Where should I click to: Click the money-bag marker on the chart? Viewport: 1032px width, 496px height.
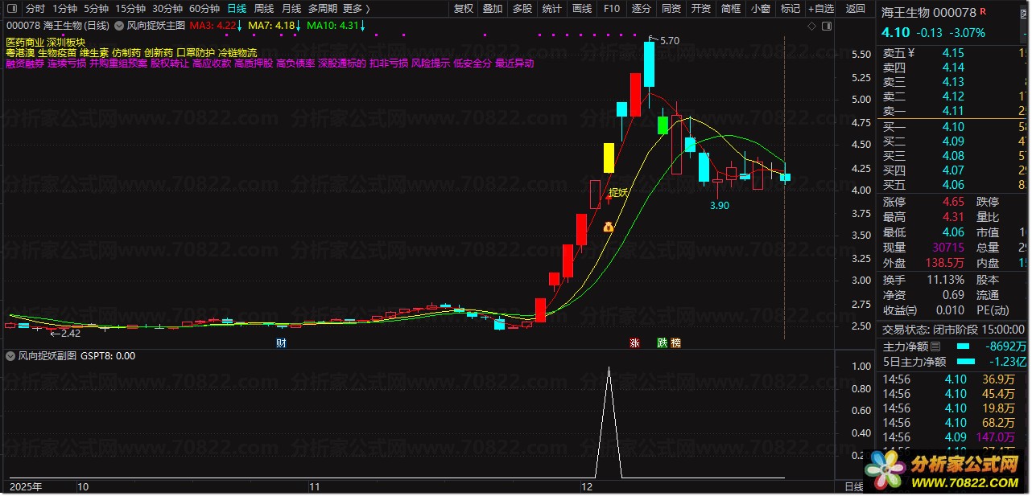[608, 227]
